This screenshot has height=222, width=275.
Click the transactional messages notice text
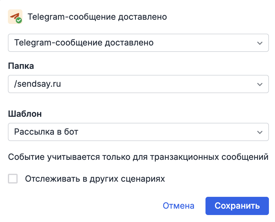[x=137, y=157]
